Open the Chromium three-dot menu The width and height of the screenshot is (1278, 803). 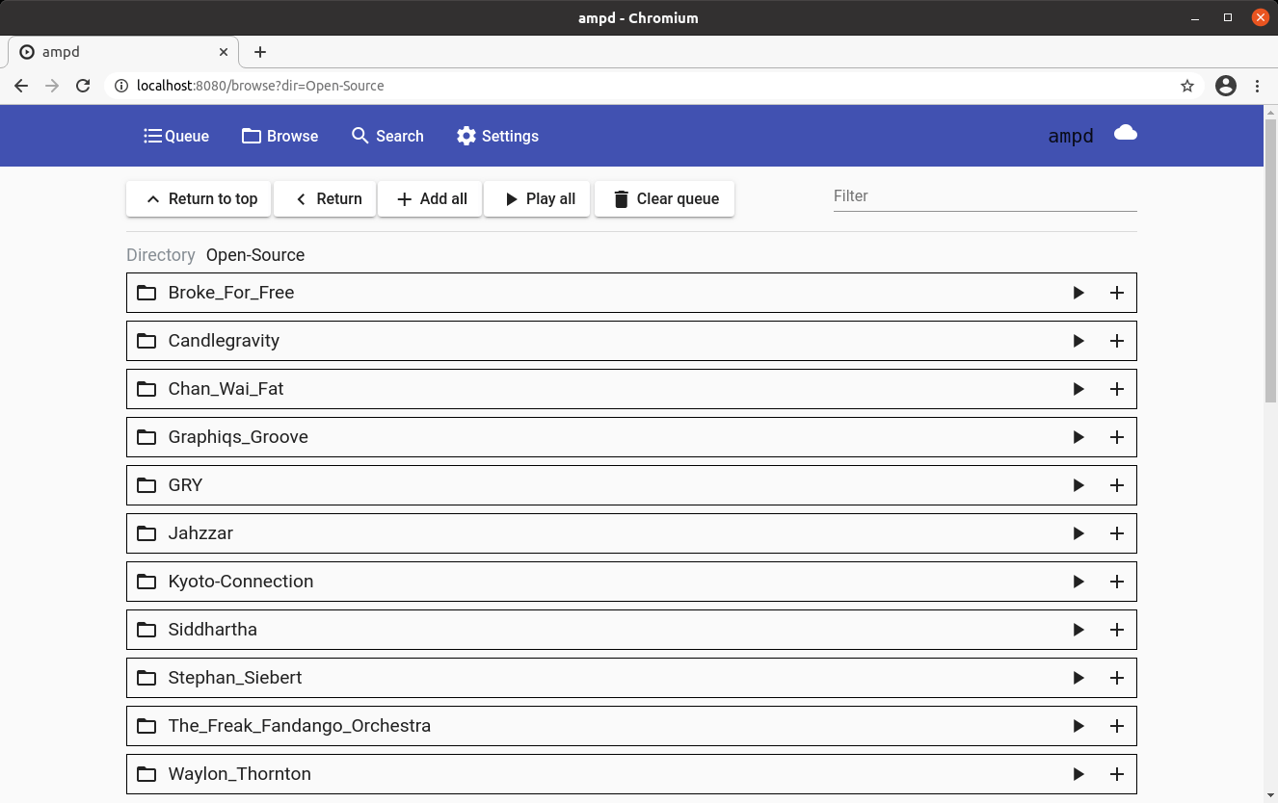click(x=1257, y=86)
